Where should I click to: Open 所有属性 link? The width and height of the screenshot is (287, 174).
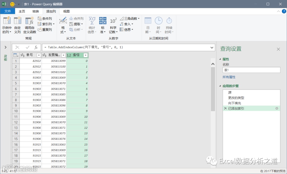click(x=229, y=77)
